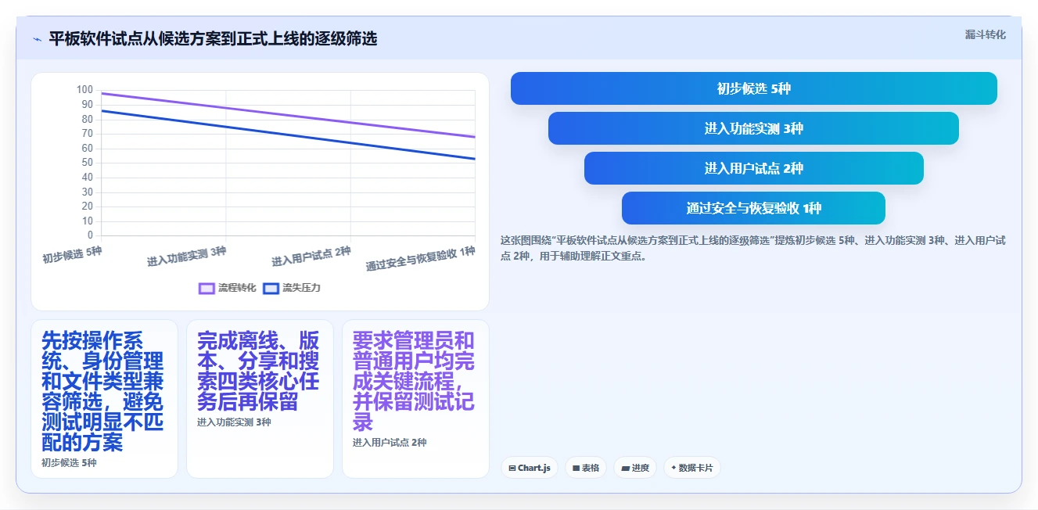Click the 进度 tag chip
The image size is (1038, 510).
[x=635, y=468]
